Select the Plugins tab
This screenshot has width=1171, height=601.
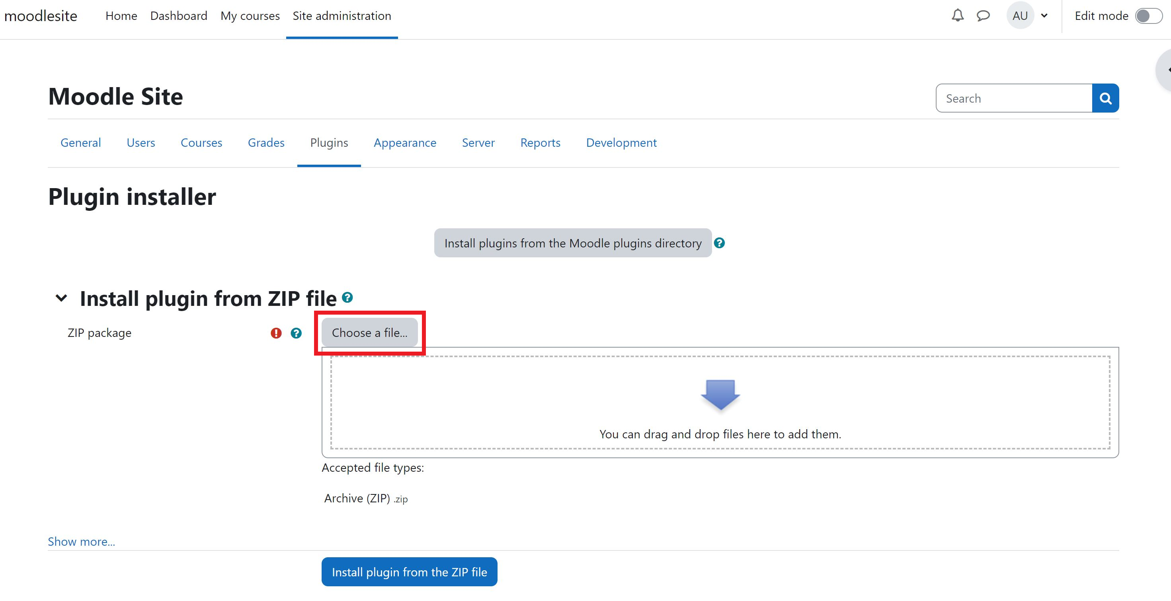point(329,143)
